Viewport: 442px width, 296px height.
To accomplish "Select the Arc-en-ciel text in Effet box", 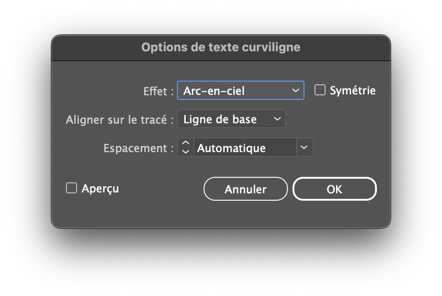I will coord(214,91).
